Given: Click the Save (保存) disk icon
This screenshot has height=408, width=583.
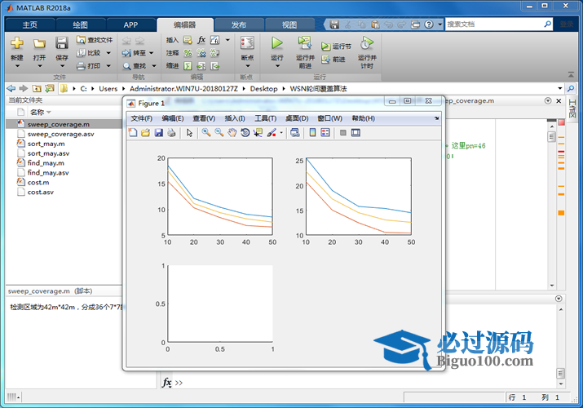Looking at the screenshot, I should 62,43.
